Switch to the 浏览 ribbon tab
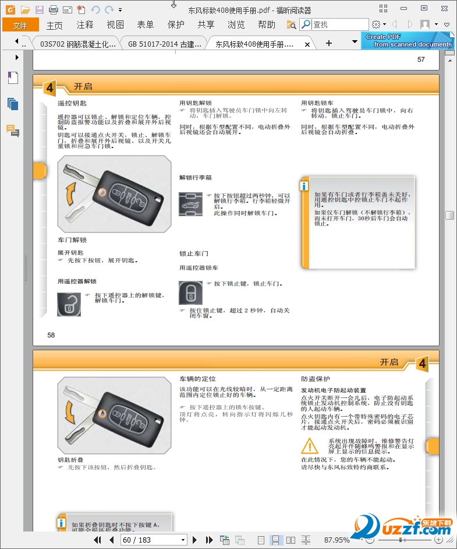The width and height of the screenshot is (457, 549). pyautogui.click(x=236, y=25)
